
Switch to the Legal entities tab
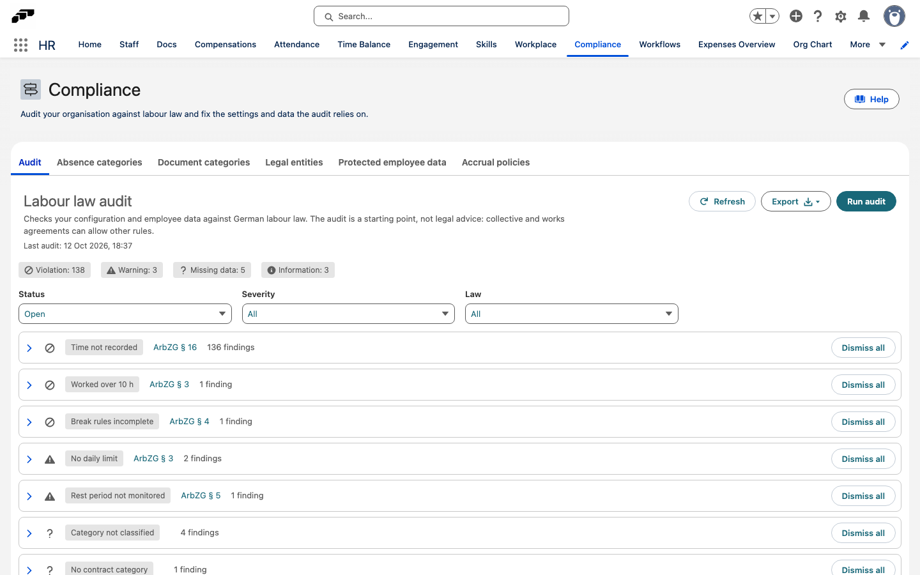pos(294,162)
